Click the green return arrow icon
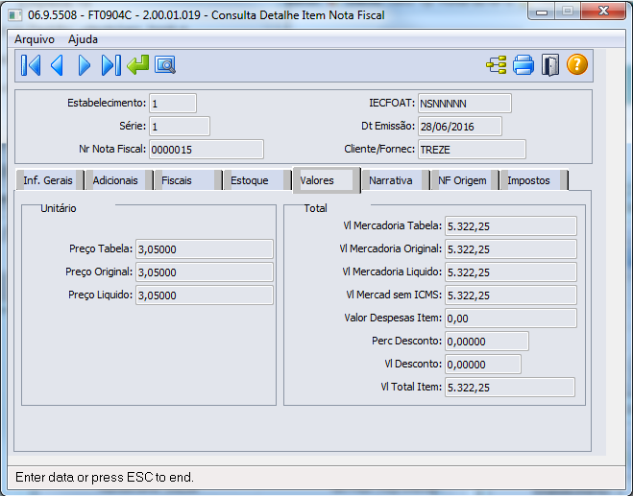633x496 pixels. (x=137, y=65)
